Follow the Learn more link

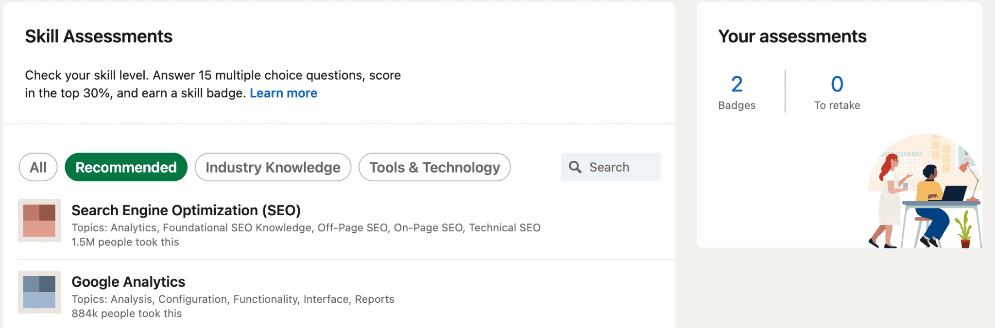click(x=283, y=93)
